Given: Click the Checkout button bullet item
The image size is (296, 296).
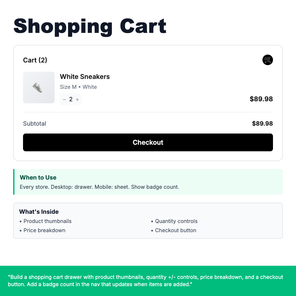Looking at the screenshot, I should [x=176, y=231].
